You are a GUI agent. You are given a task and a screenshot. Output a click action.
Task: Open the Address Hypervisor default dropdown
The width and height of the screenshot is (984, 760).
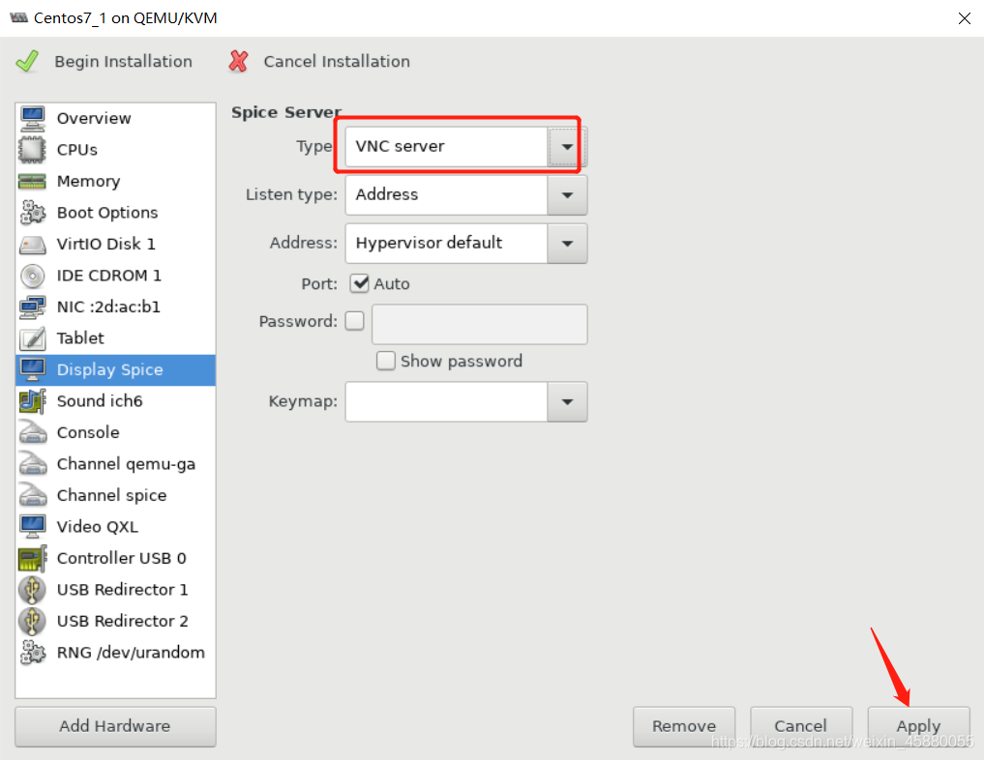click(x=465, y=244)
